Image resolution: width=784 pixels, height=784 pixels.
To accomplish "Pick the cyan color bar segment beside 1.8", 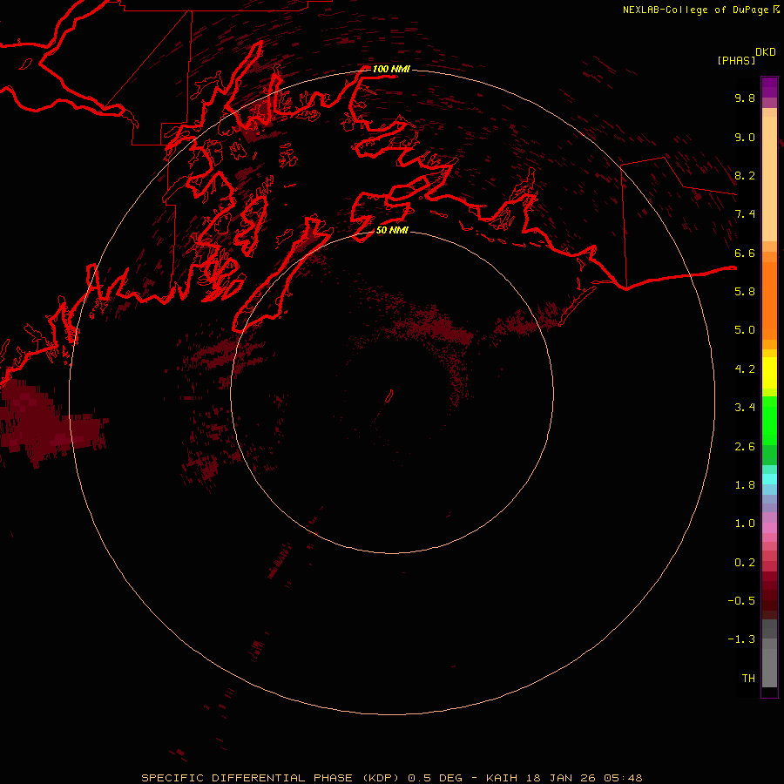I will click(x=769, y=479).
